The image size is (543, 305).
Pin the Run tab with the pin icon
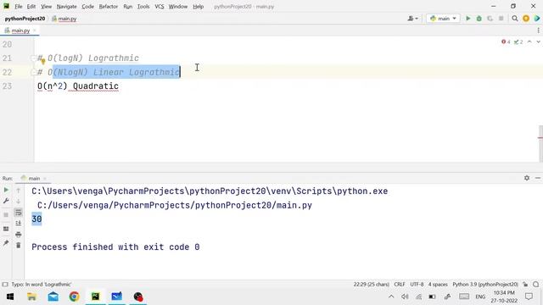tap(6, 243)
